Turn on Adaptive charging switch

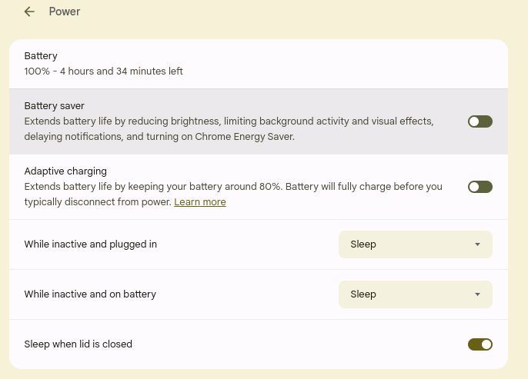coord(480,187)
